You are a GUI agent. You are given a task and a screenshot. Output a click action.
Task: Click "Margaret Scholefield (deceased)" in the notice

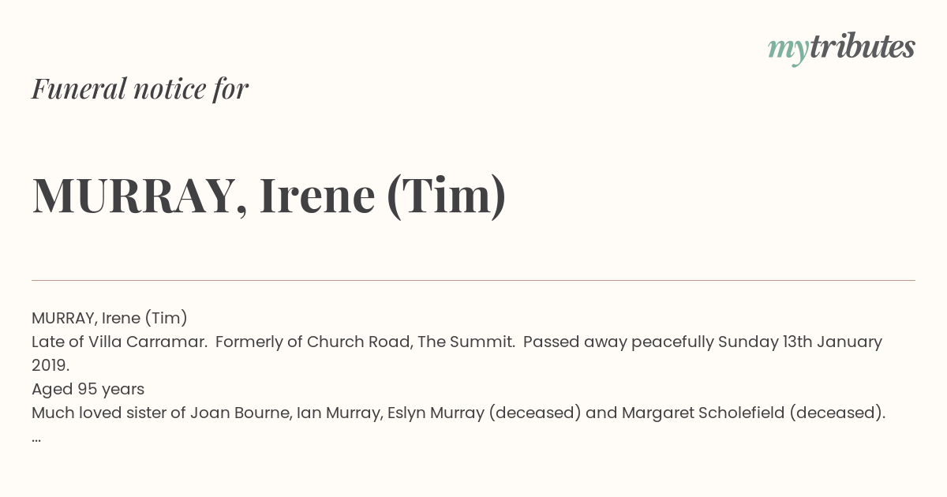click(x=754, y=413)
